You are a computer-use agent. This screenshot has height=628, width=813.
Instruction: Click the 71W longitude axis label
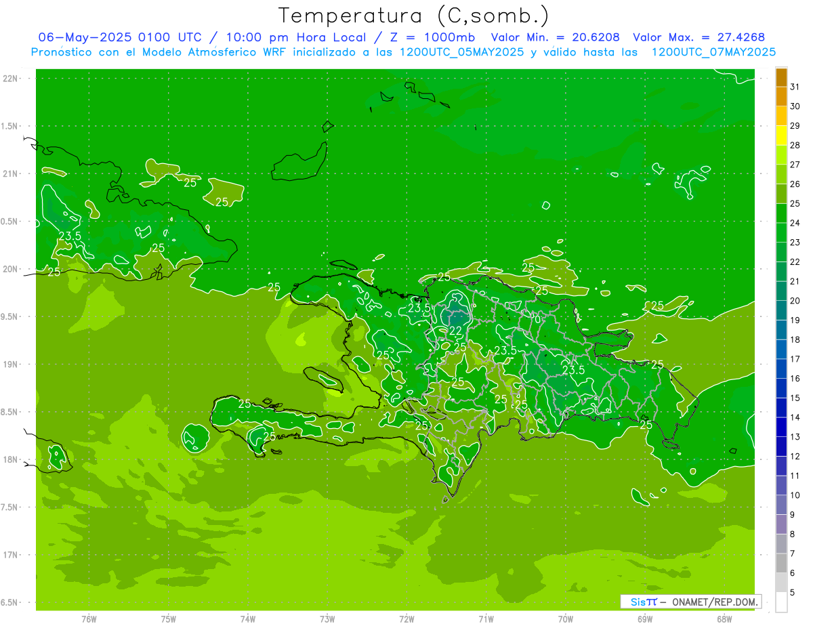tap(486, 619)
